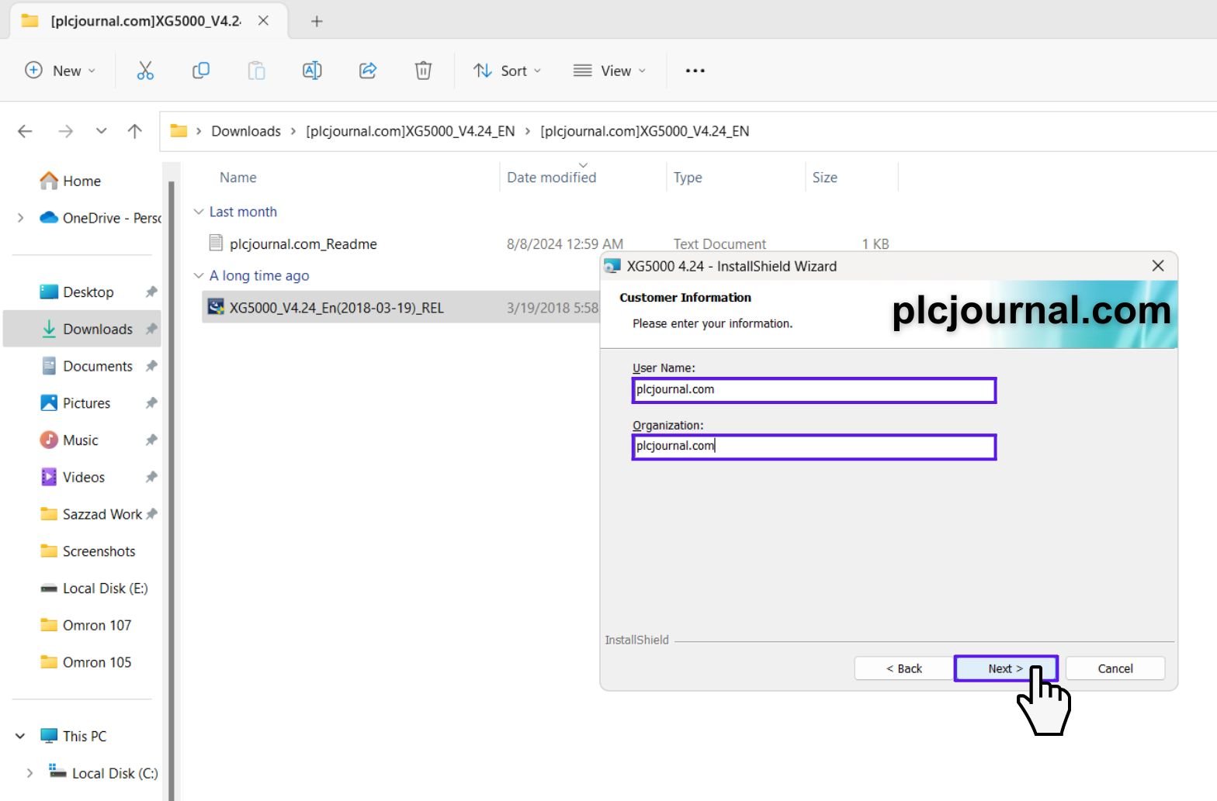The width and height of the screenshot is (1217, 801).
Task: Navigate back using the Back arrow
Action: coord(25,131)
